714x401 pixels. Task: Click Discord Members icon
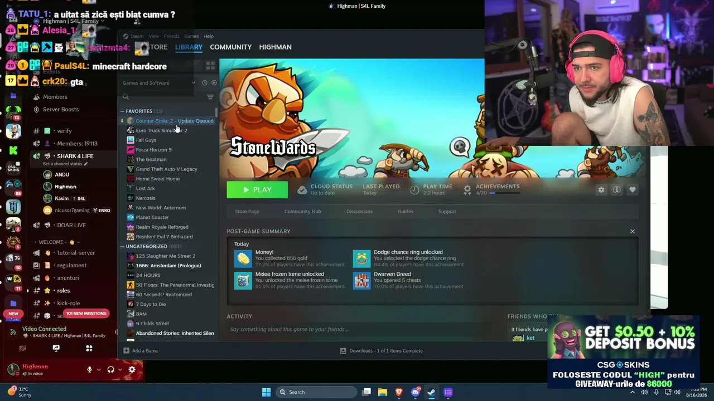(x=36, y=97)
